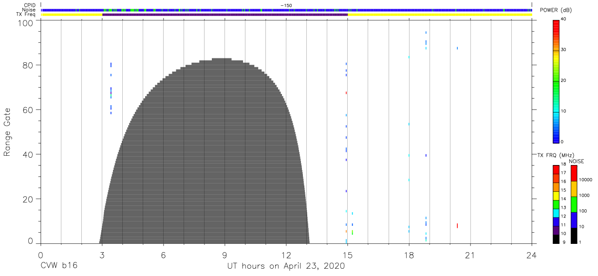The width and height of the screenshot is (598, 276).
Task: Click the 40 tick on the power scale
Action: pos(563,19)
